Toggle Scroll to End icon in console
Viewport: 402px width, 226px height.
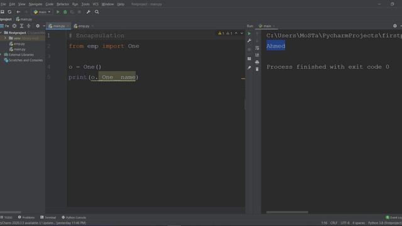[257, 55]
